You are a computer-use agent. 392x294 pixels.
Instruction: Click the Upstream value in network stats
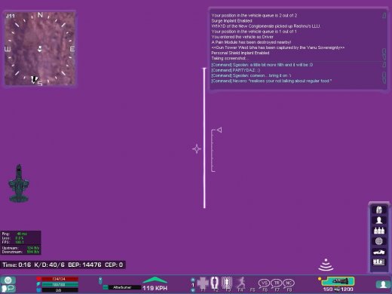tap(33, 248)
